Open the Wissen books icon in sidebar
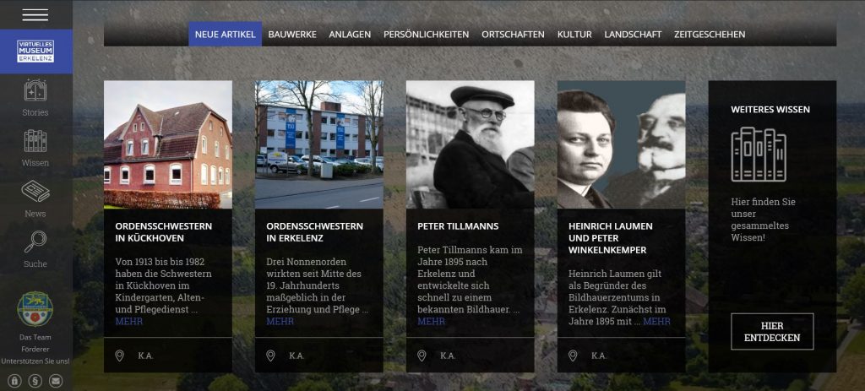 point(35,141)
